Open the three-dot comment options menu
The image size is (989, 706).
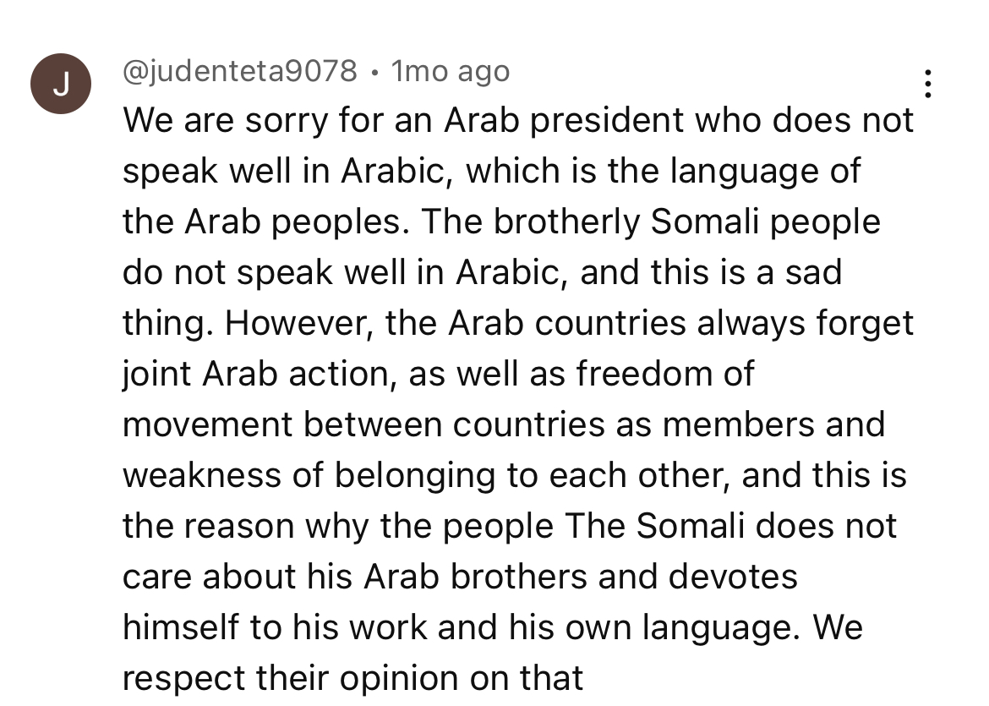click(x=928, y=84)
